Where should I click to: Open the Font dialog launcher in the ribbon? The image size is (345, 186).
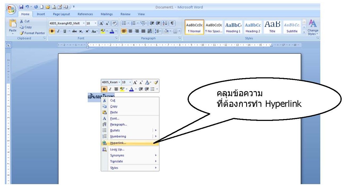pos(116,39)
